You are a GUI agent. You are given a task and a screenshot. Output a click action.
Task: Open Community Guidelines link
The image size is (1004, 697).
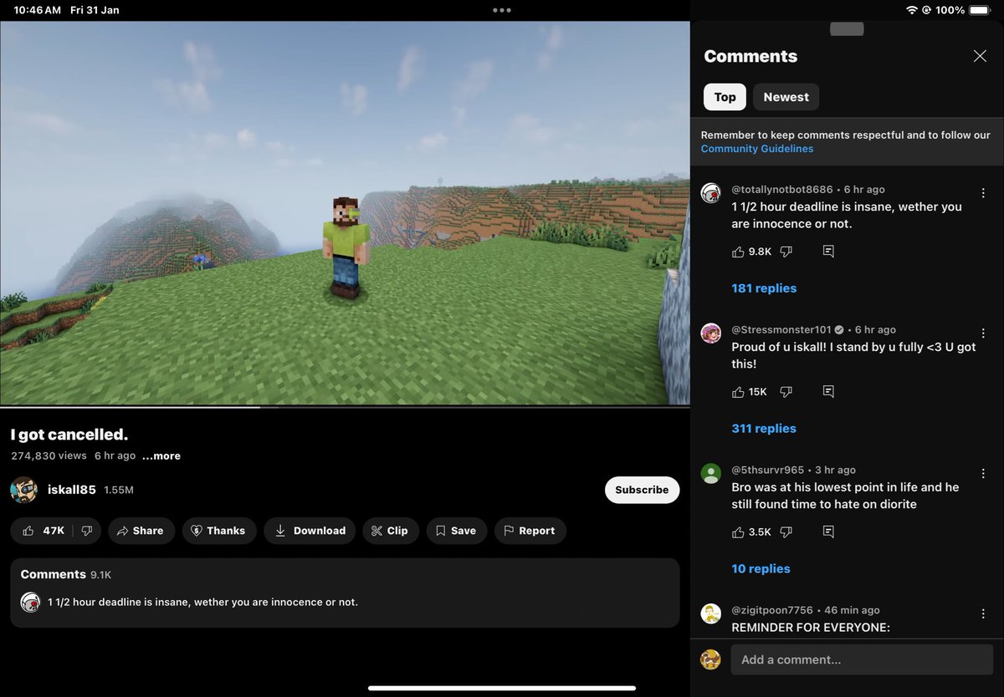pyautogui.click(x=757, y=149)
